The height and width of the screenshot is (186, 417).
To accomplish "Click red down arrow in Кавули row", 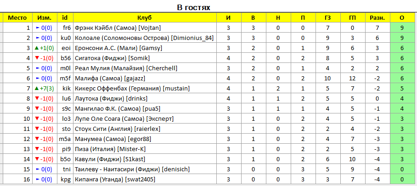I will tap(37, 159).
